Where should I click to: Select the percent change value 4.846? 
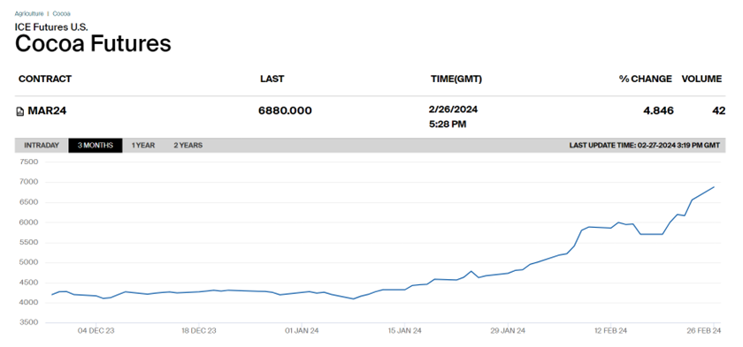(659, 111)
